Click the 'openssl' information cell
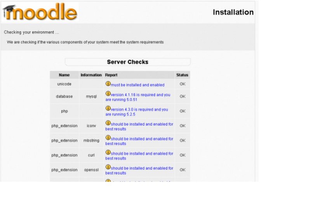Screen dimensions: 315x198 click(x=91, y=170)
